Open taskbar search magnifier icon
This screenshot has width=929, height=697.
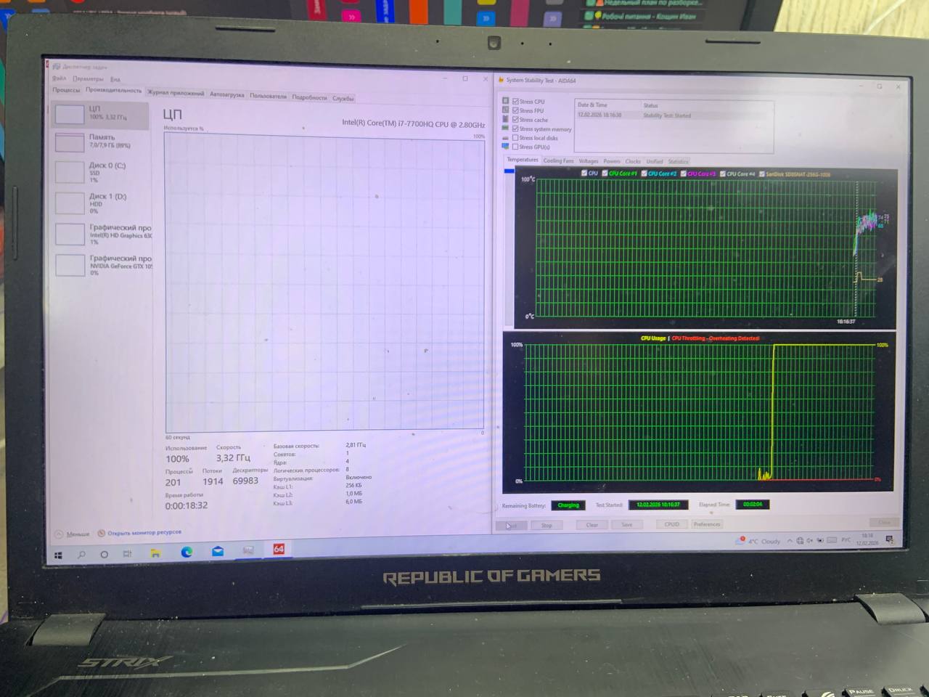coord(81,555)
